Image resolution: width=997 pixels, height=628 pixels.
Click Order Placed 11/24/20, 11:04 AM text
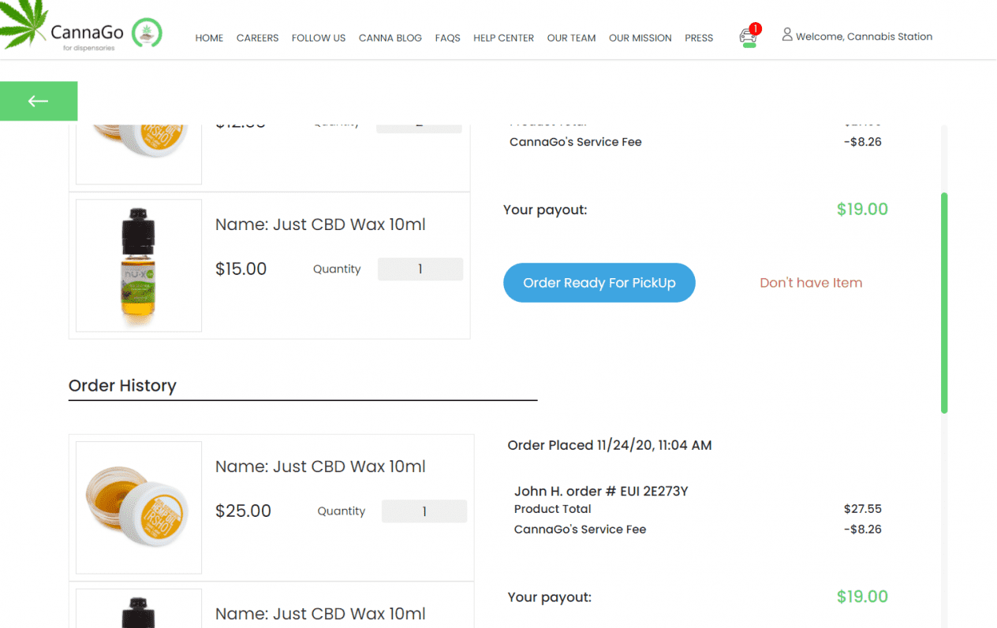(610, 445)
